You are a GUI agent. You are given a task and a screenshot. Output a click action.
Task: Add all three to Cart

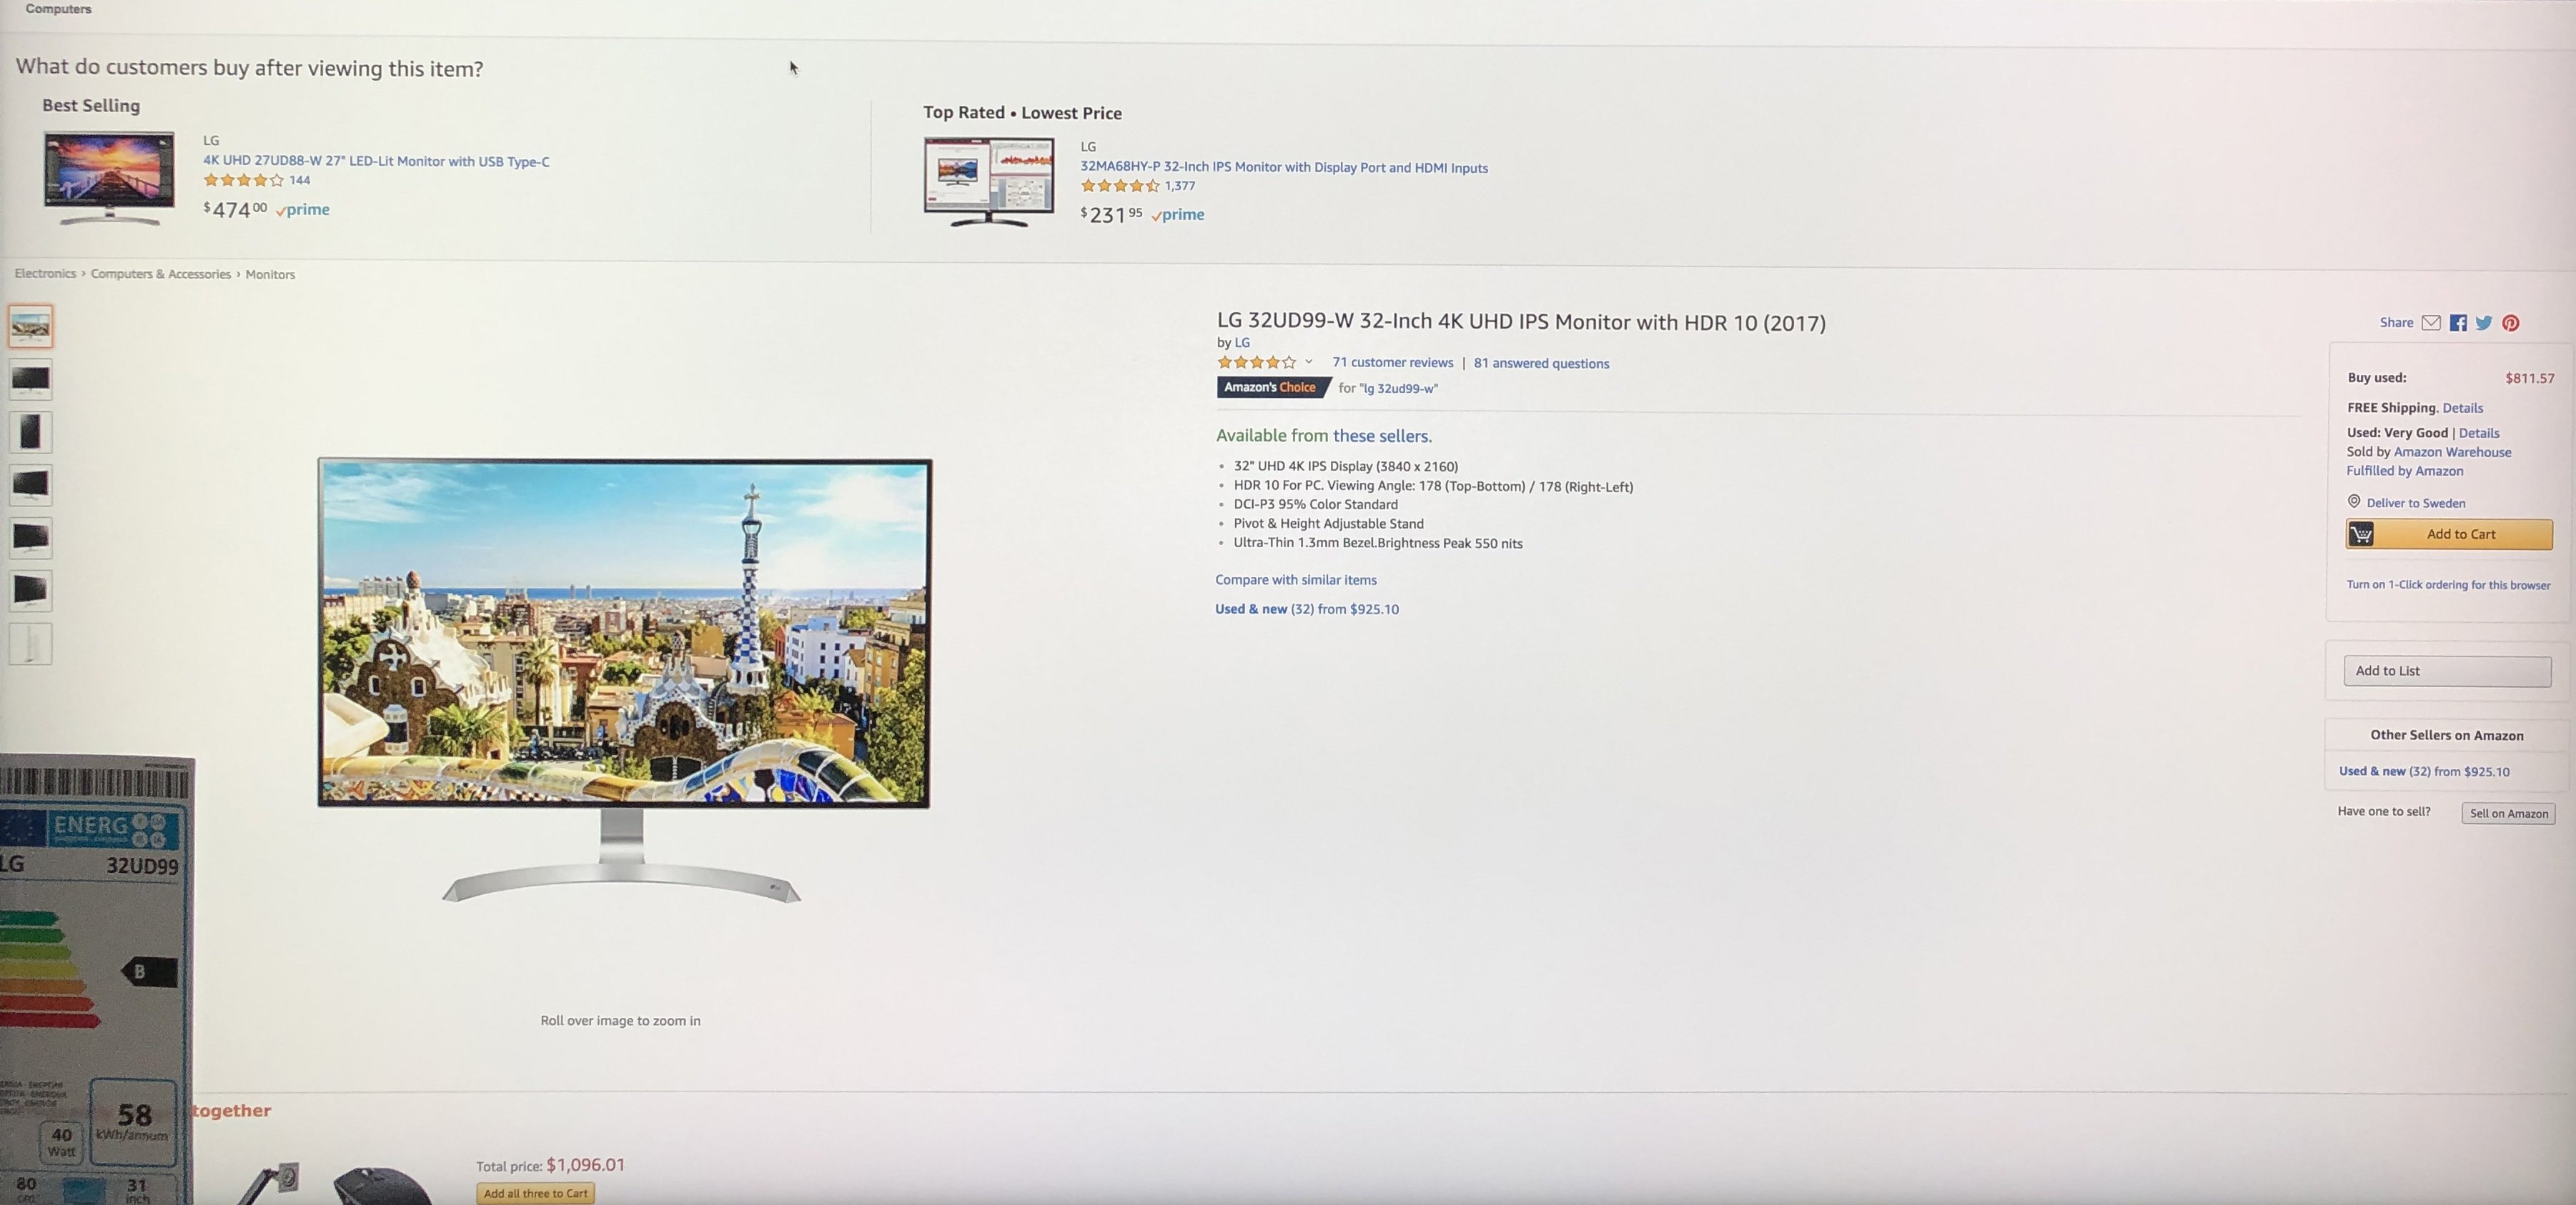[536, 1193]
